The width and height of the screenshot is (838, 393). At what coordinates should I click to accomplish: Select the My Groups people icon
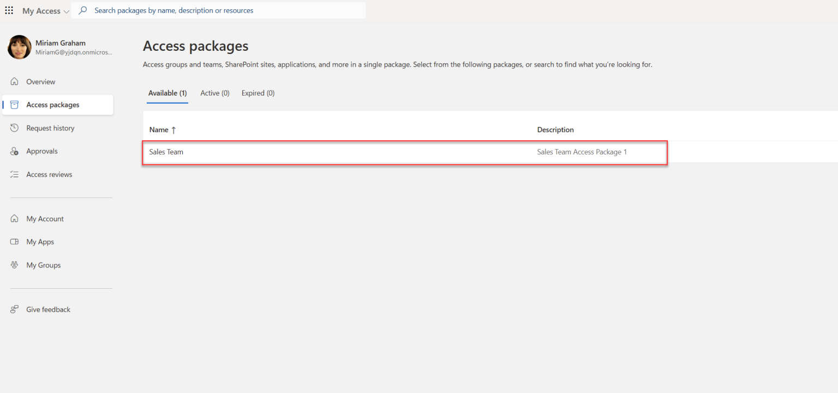click(x=14, y=265)
